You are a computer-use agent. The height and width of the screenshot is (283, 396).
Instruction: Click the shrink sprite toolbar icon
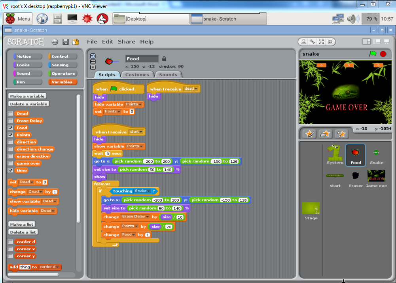[330, 42]
